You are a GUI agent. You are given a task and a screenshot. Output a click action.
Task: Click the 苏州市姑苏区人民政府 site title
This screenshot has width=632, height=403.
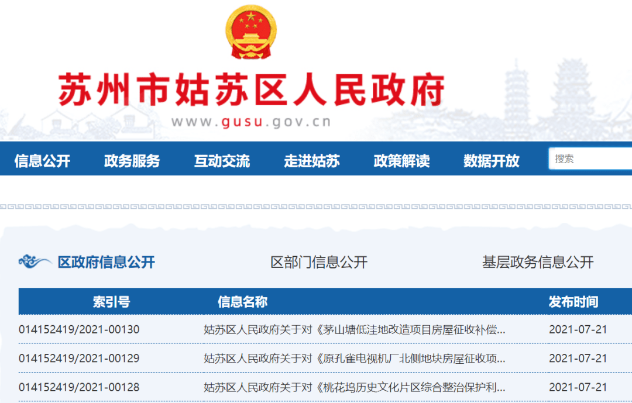coord(252,89)
